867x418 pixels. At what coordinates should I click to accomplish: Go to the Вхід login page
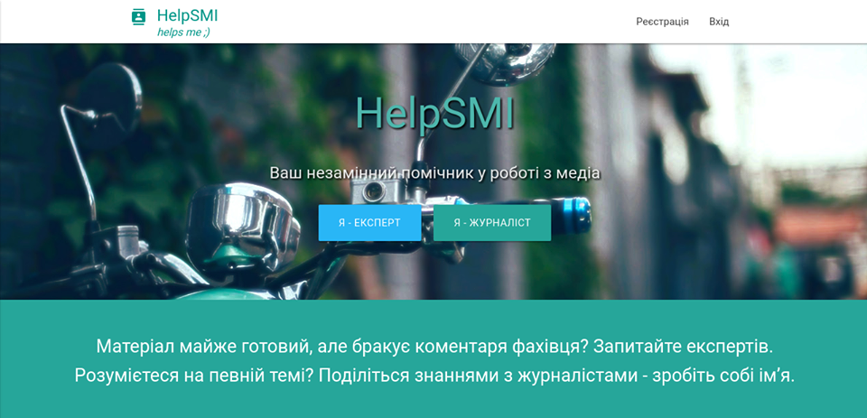click(x=719, y=22)
